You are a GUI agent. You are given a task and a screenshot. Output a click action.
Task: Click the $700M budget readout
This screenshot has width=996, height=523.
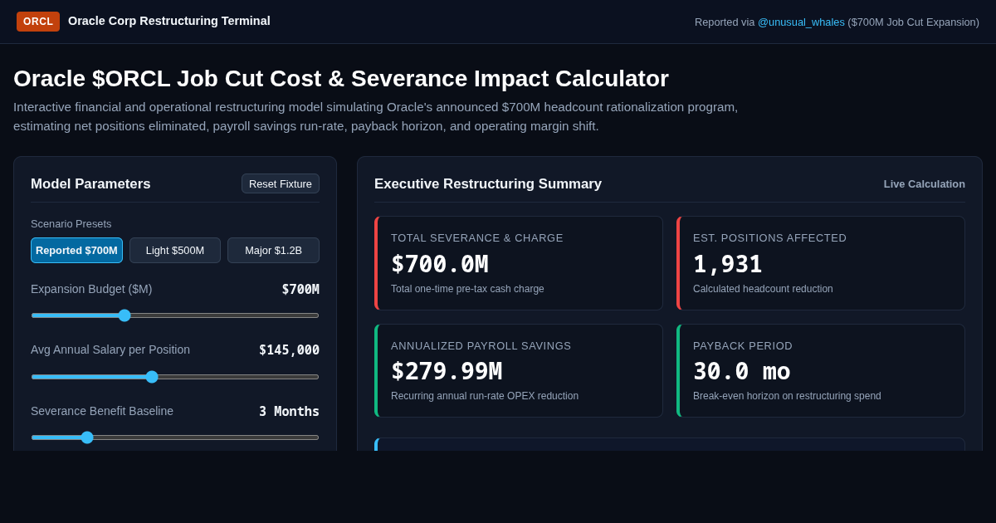click(x=300, y=290)
